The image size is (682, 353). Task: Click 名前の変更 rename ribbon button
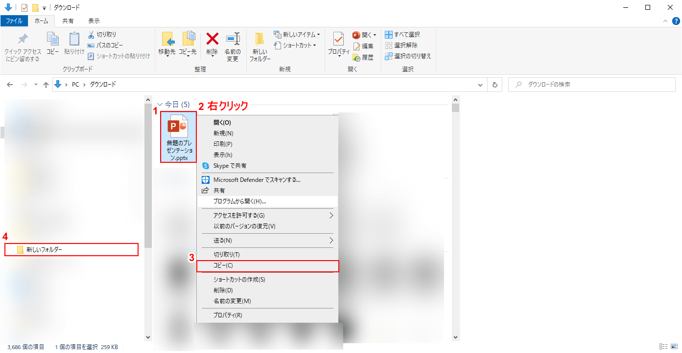[233, 47]
